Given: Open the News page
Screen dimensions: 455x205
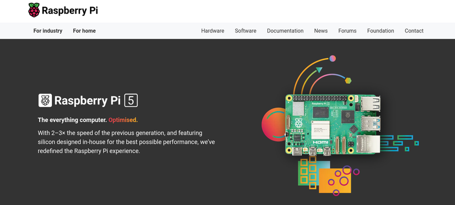Looking at the screenshot, I should (x=321, y=31).
